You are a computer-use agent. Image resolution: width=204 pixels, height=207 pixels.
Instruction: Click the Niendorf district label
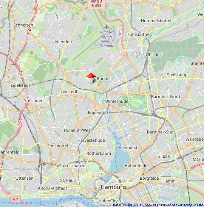click(x=64, y=42)
